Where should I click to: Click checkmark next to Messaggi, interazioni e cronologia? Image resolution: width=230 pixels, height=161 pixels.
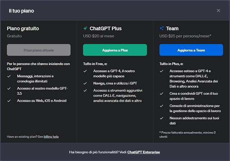(x=9, y=76)
